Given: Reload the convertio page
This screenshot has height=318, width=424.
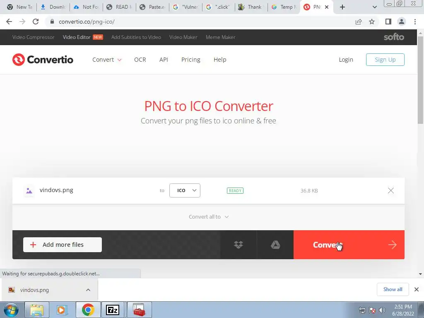Looking at the screenshot, I should coord(36,22).
